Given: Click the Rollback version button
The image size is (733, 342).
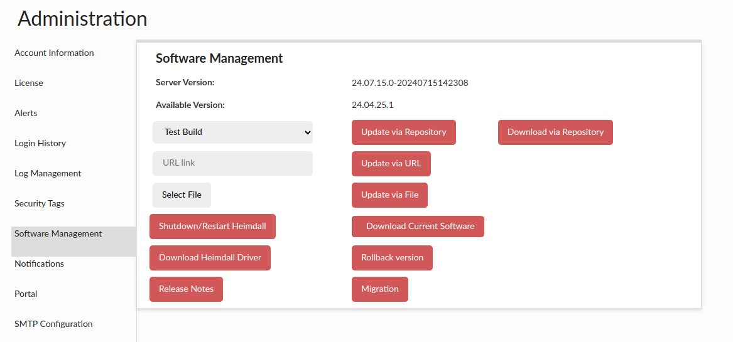Looking at the screenshot, I should [x=392, y=258].
